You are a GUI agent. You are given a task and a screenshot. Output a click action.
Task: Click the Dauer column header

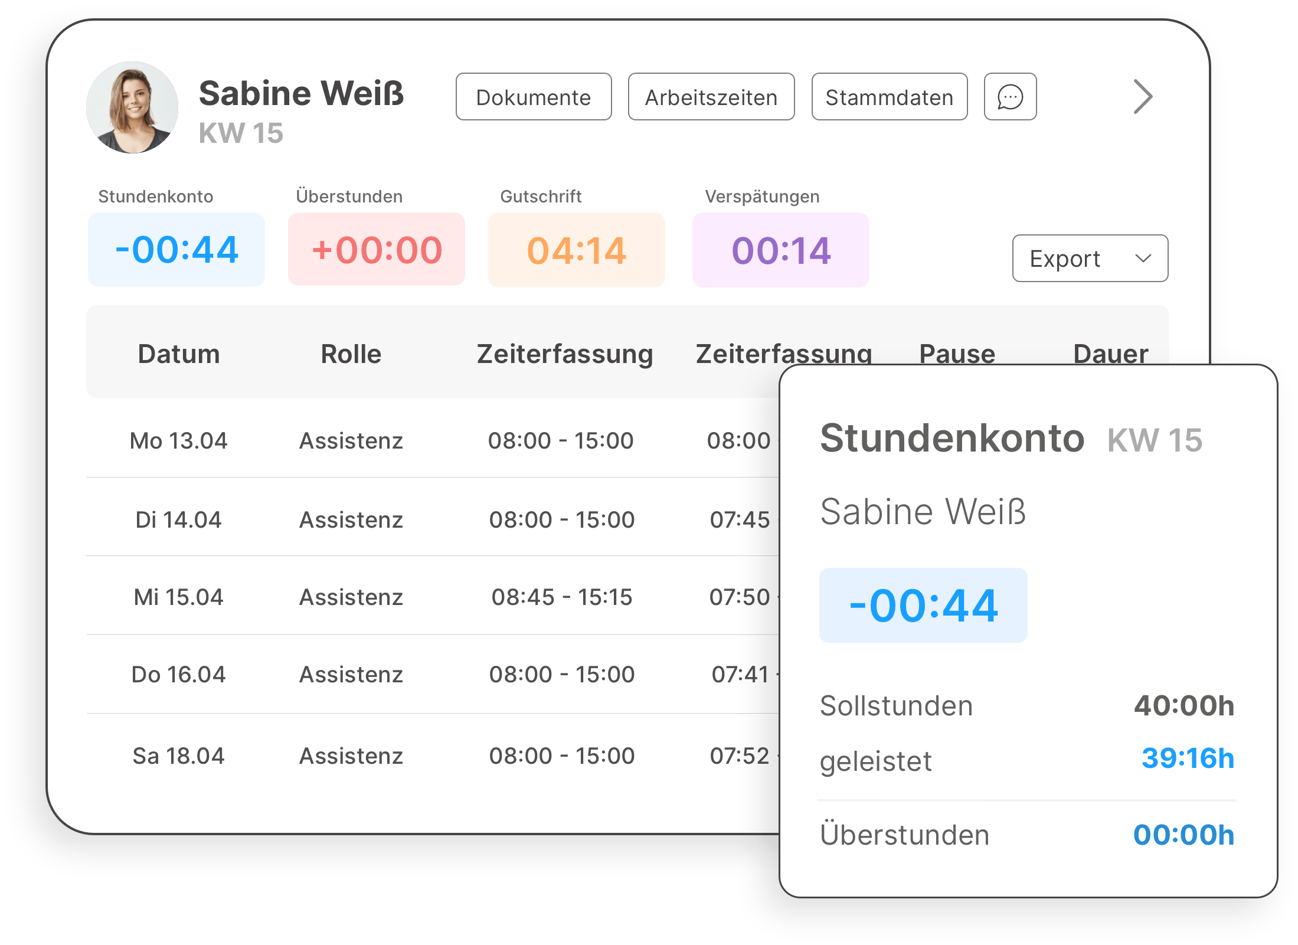pos(1110,353)
